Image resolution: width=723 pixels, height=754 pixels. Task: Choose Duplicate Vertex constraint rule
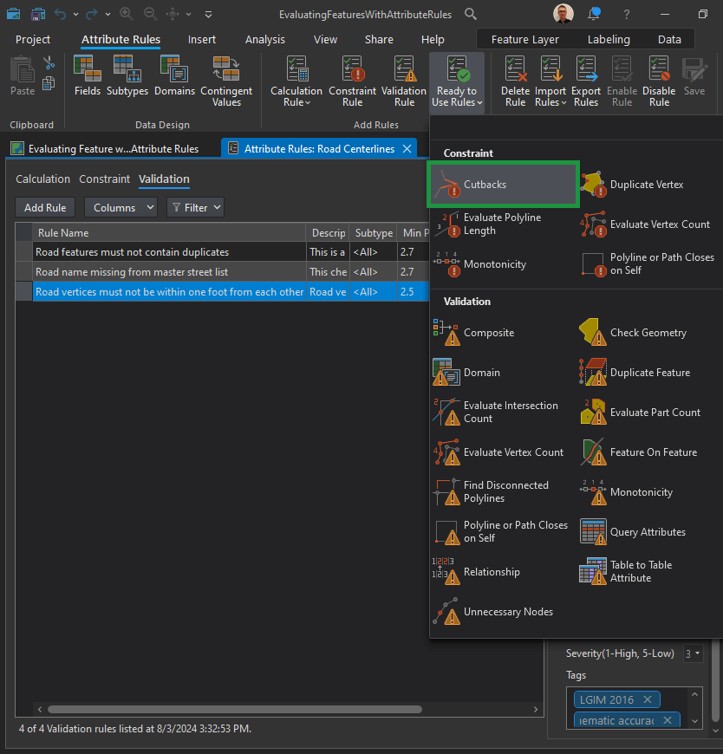[647, 185]
